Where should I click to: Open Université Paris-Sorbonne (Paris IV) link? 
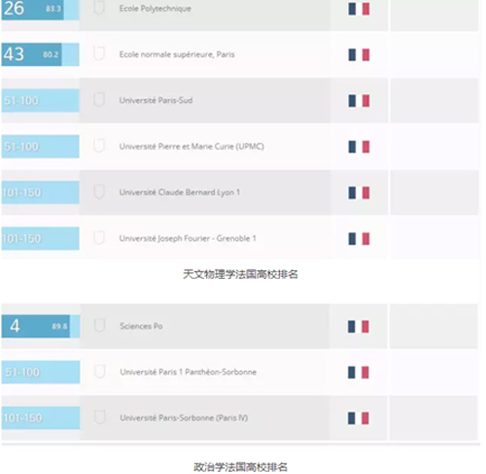point(184,418)
